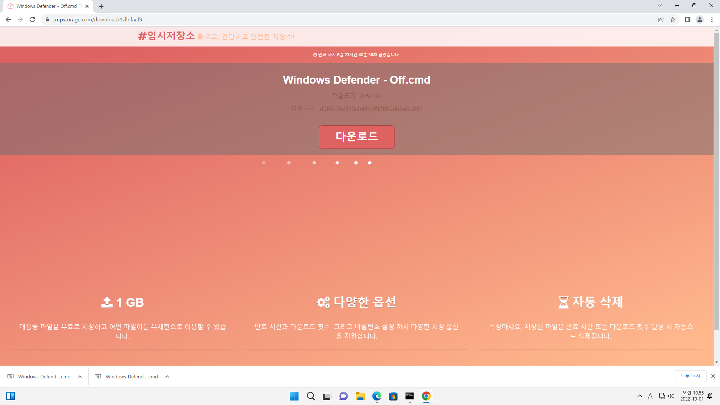Expand options for the second downloaded file
The height and width of the screenshot is (405, 720).
pyautogui.click(x=167, y=376)
